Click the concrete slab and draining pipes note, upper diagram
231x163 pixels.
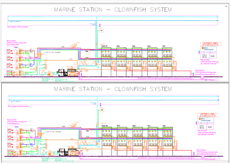point(205,72)
